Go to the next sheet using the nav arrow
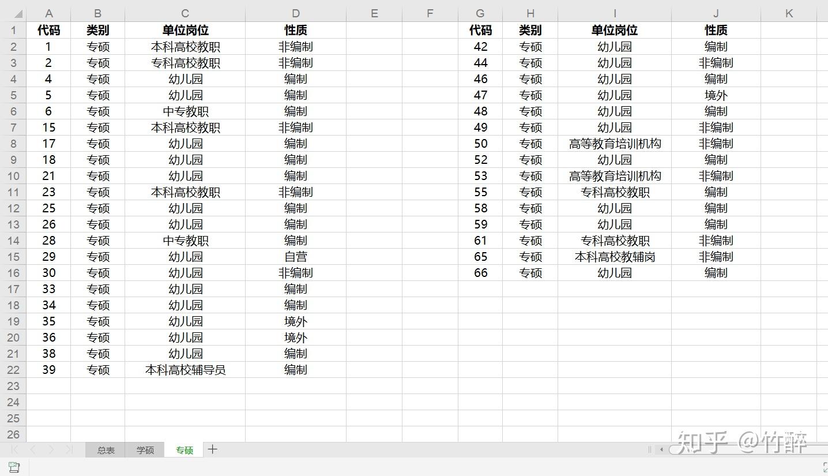This screenshot has height=476, width=828. [51, 449]
